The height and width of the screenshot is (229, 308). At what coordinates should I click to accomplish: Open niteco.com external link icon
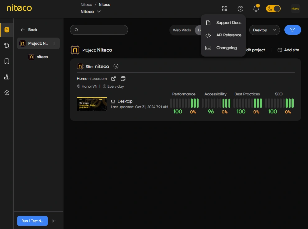coord(113,79)
